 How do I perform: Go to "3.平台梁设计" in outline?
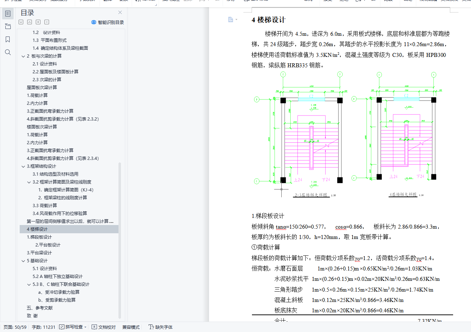39,253
